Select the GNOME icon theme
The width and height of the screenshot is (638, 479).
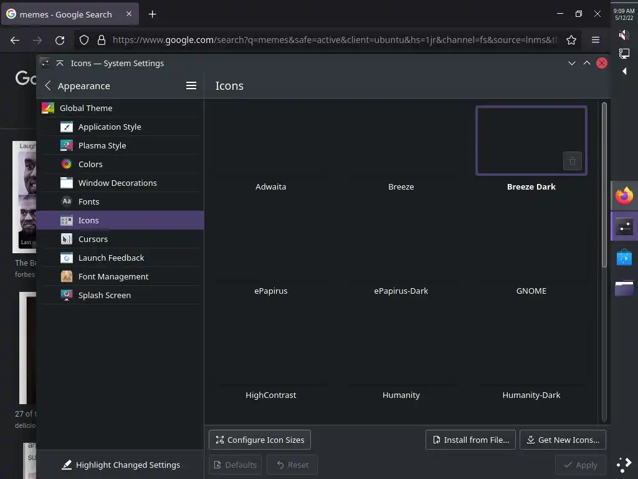[531, 253]
